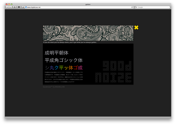Close the overlay with the yellow X

136,27
